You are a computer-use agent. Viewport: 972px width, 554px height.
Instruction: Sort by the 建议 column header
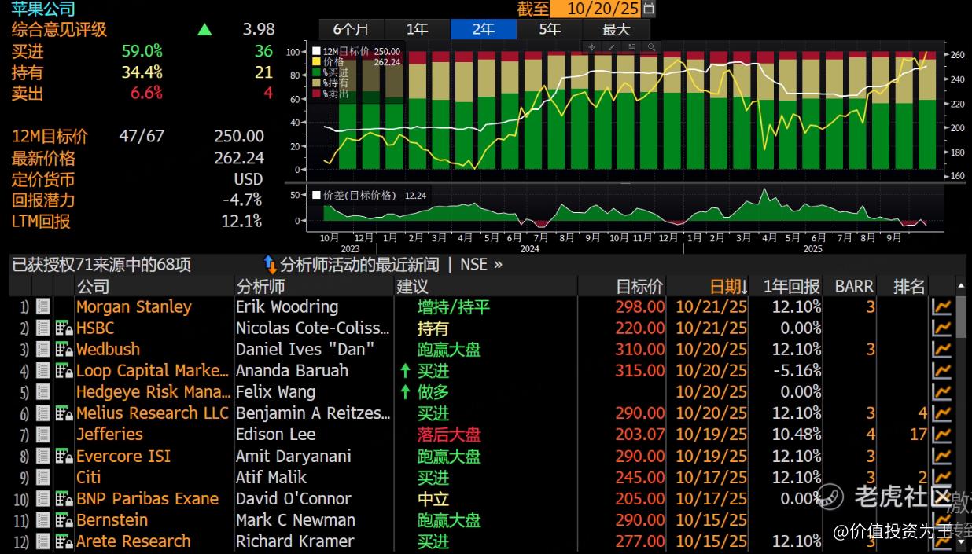(x=412, y=286)
